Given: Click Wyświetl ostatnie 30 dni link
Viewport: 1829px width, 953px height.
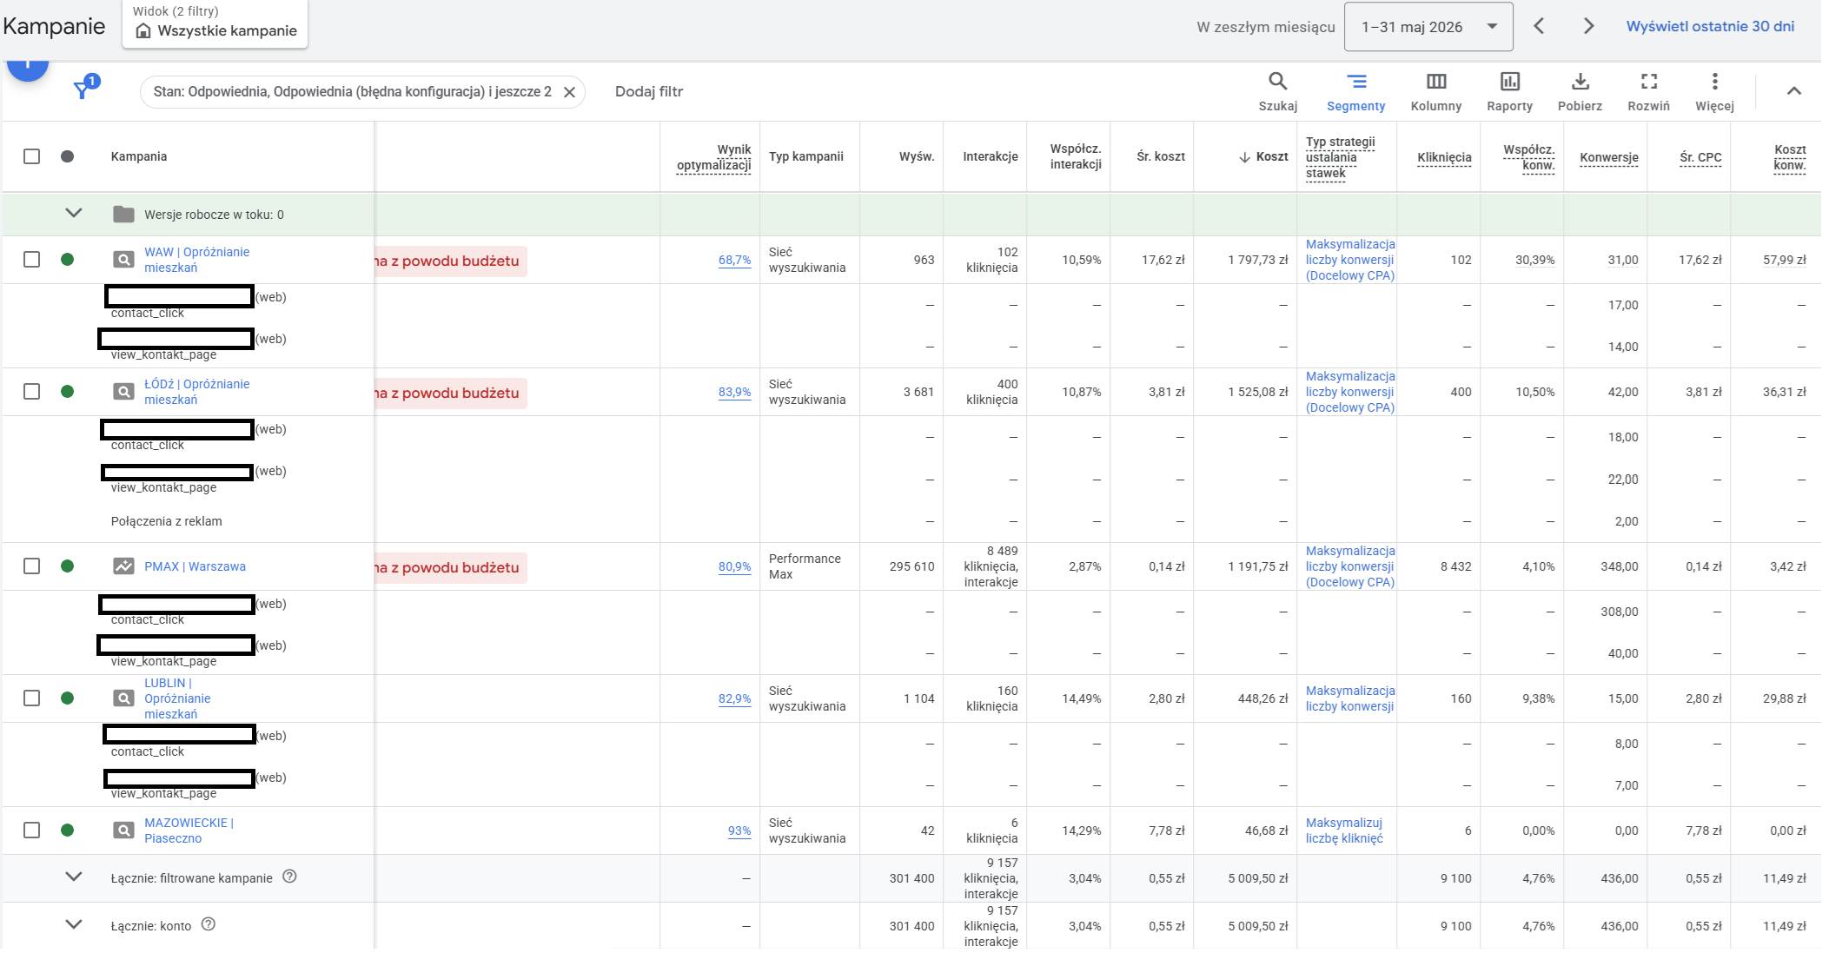Looking at the screenshot, I should 1710,26.
